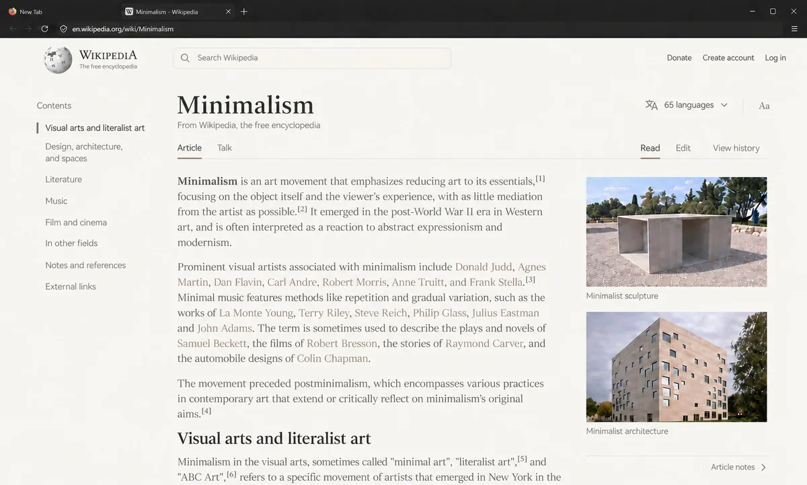The height and width of the screenshot is (485, 807).
Task: Switch to the New Tab browser tab
Action: [61, 11]
